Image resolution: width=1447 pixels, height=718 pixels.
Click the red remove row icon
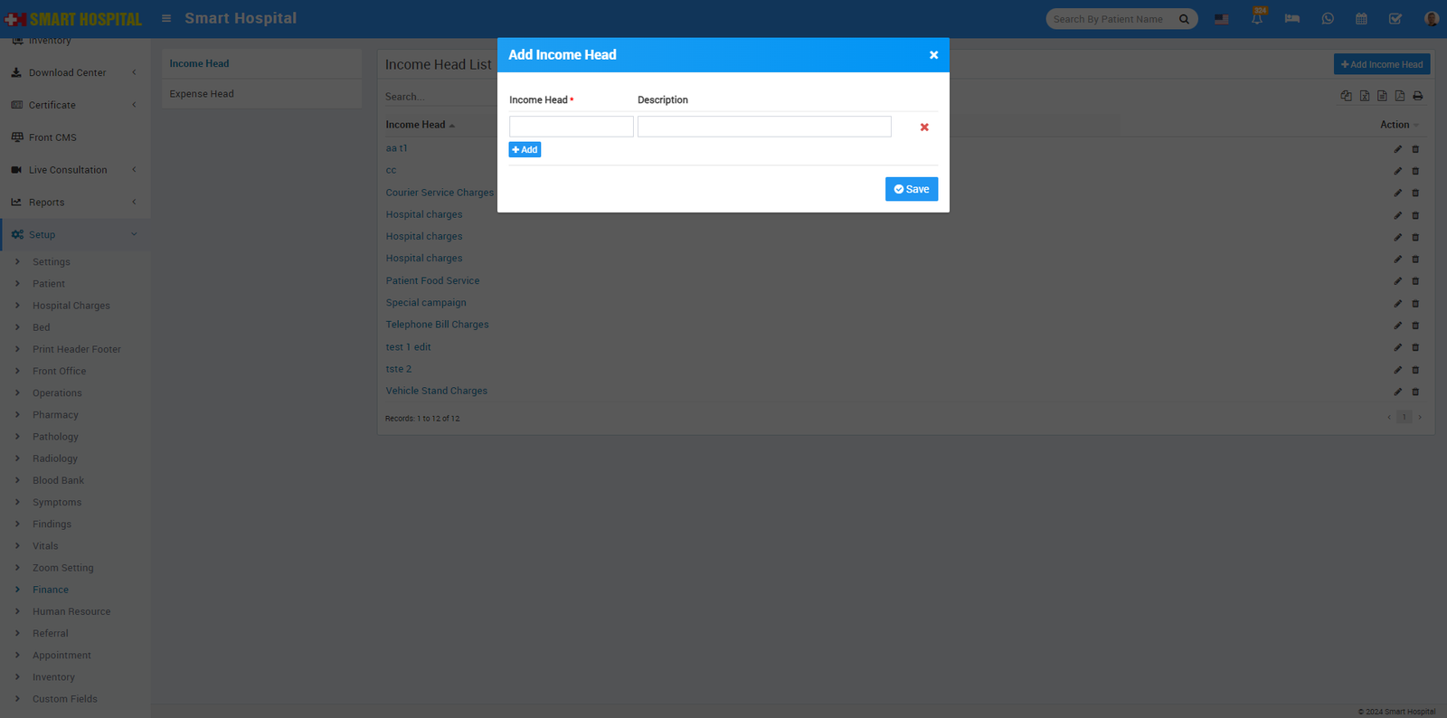(924, 128)
